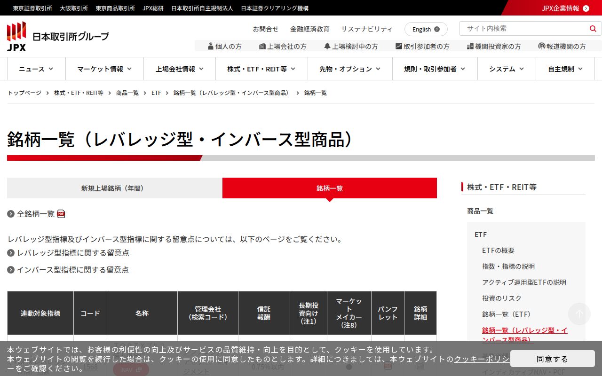602x376 pixels.
Task: Click the 報道機関の方 broadcast icon
Action: click(x=542, y=46)
